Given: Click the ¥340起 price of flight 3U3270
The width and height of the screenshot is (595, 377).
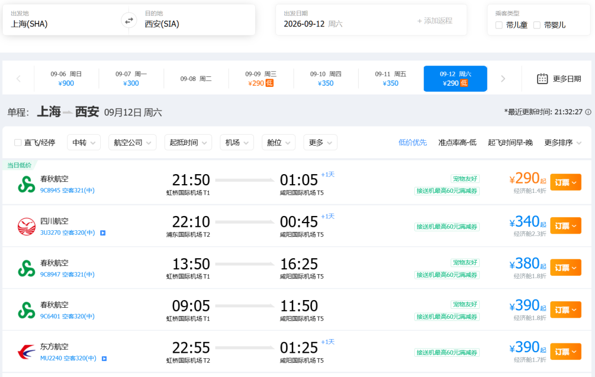Looking at the screenshot, I should (527, 222).
